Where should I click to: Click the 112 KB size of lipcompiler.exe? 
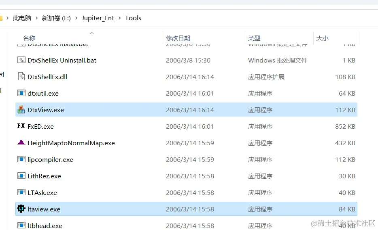click(345, 160)
